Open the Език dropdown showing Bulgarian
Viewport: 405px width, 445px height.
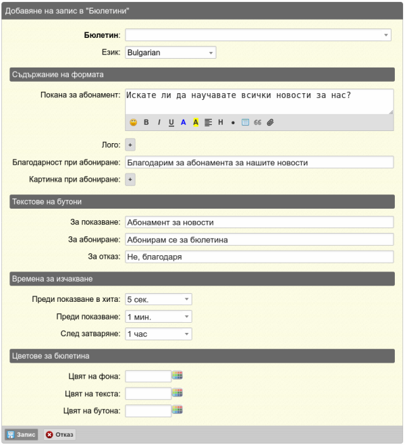171,53
